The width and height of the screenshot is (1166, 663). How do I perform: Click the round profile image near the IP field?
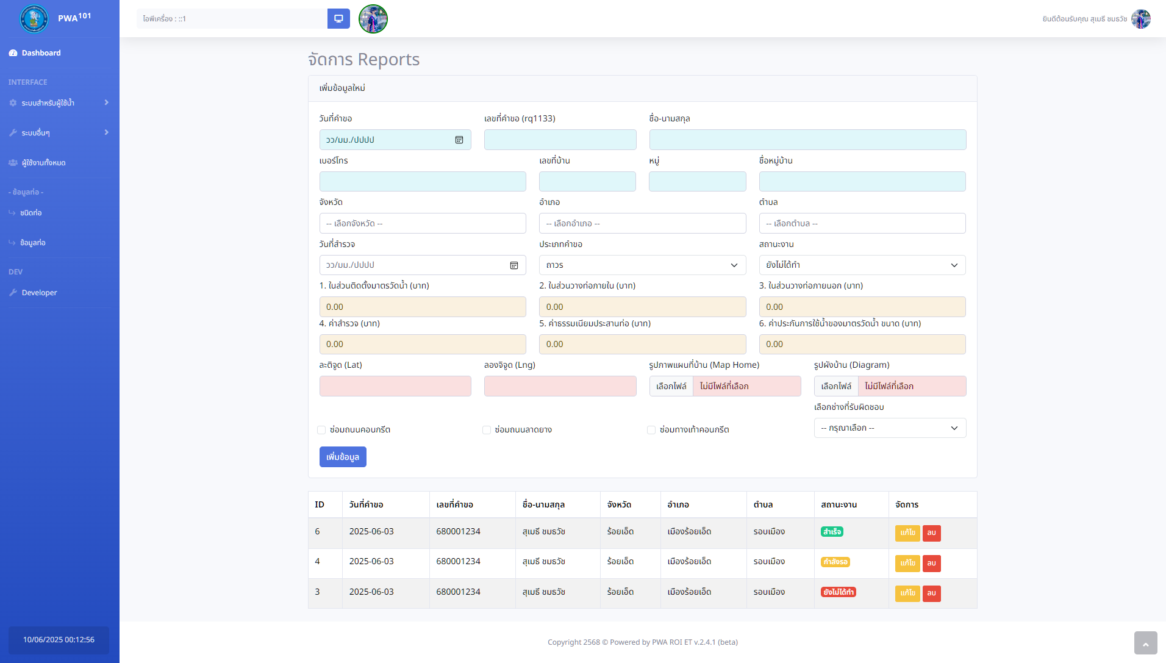[x=373, y=19]
